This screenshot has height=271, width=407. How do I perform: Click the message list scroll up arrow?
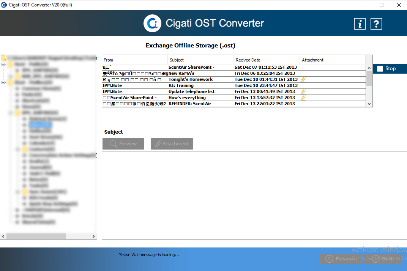coord(369,68)
